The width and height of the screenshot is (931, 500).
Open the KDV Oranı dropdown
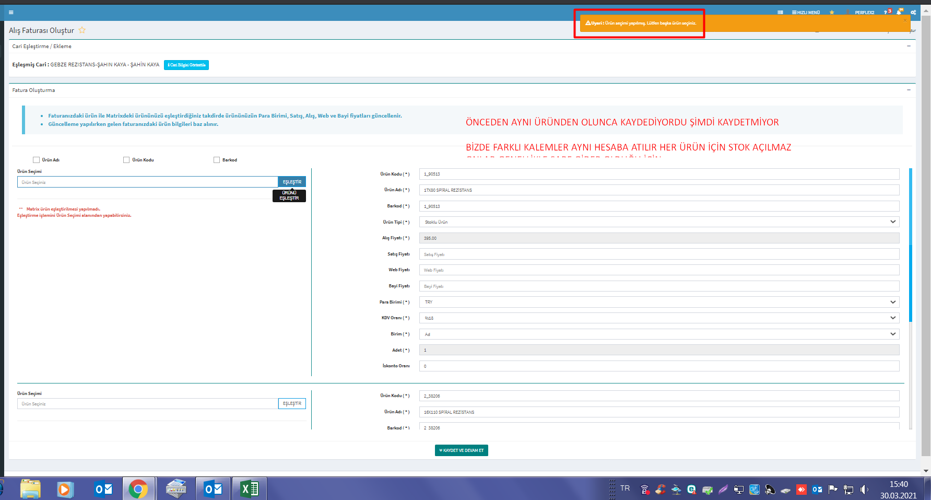point(659,318)
